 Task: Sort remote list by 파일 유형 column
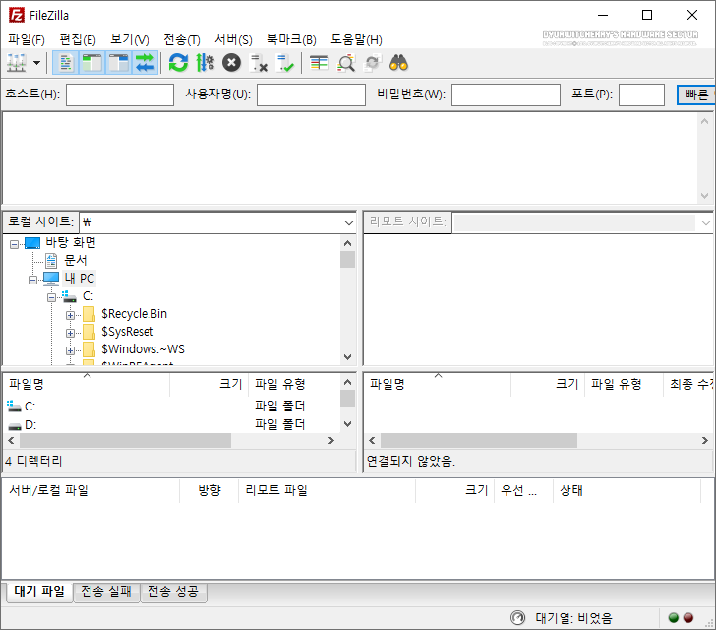624,384
